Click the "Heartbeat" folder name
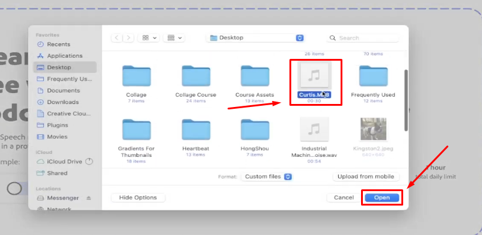 click(x=196, y=148)
